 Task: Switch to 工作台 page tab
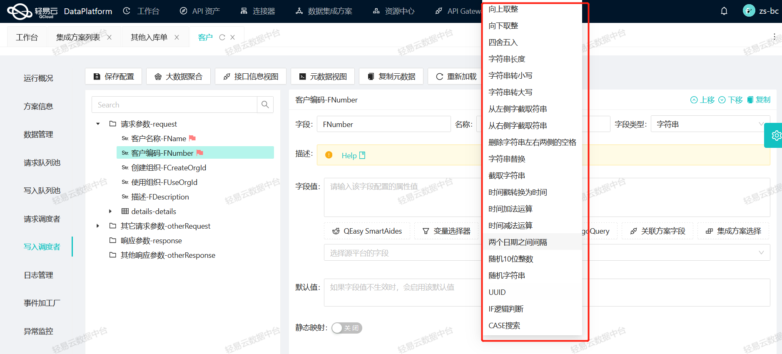[27, 37]
